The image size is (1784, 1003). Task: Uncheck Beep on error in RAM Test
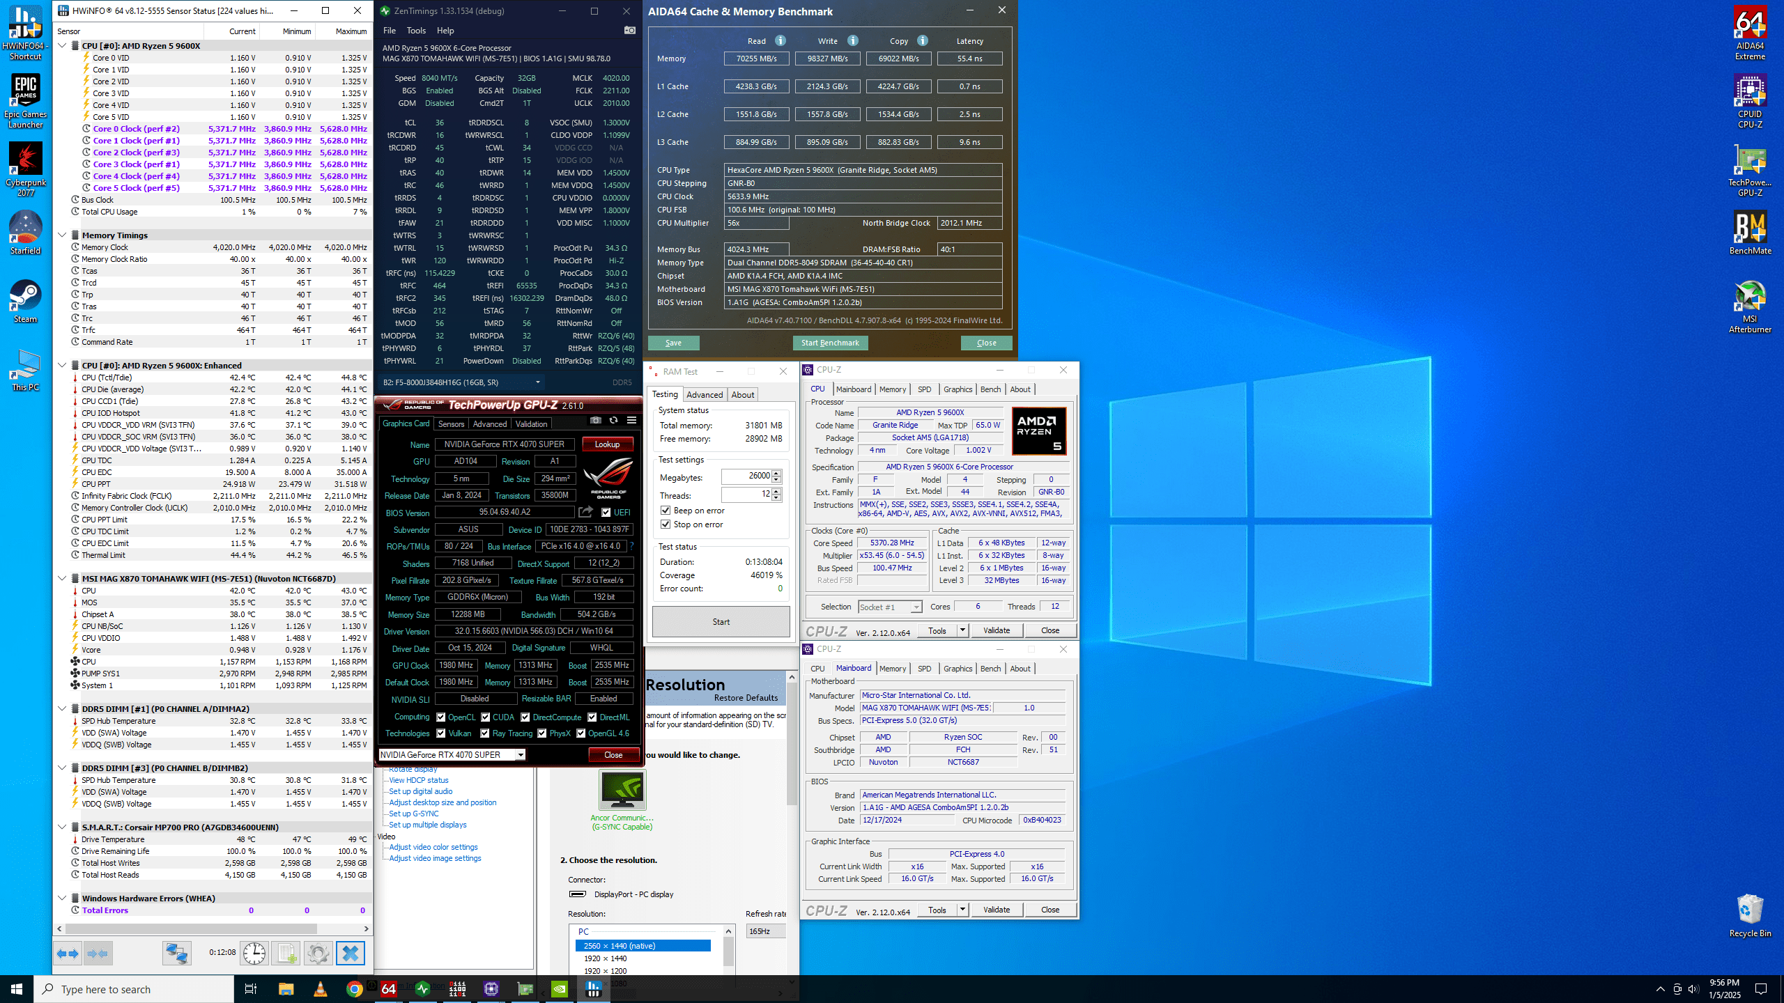[666, 511]
